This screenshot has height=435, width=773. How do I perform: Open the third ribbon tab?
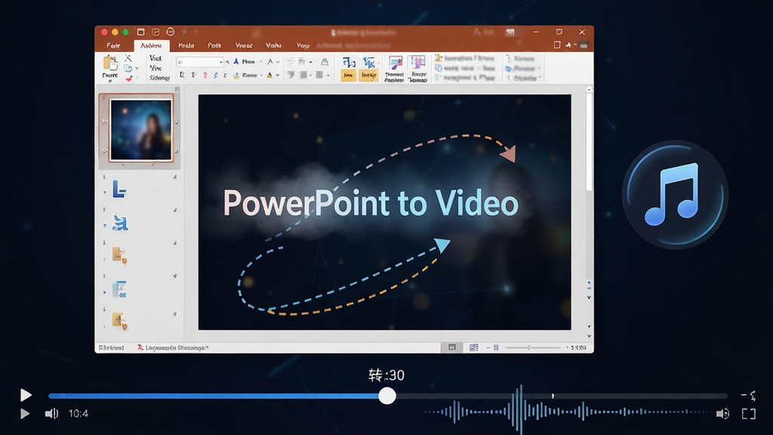[x=186, y=45]
